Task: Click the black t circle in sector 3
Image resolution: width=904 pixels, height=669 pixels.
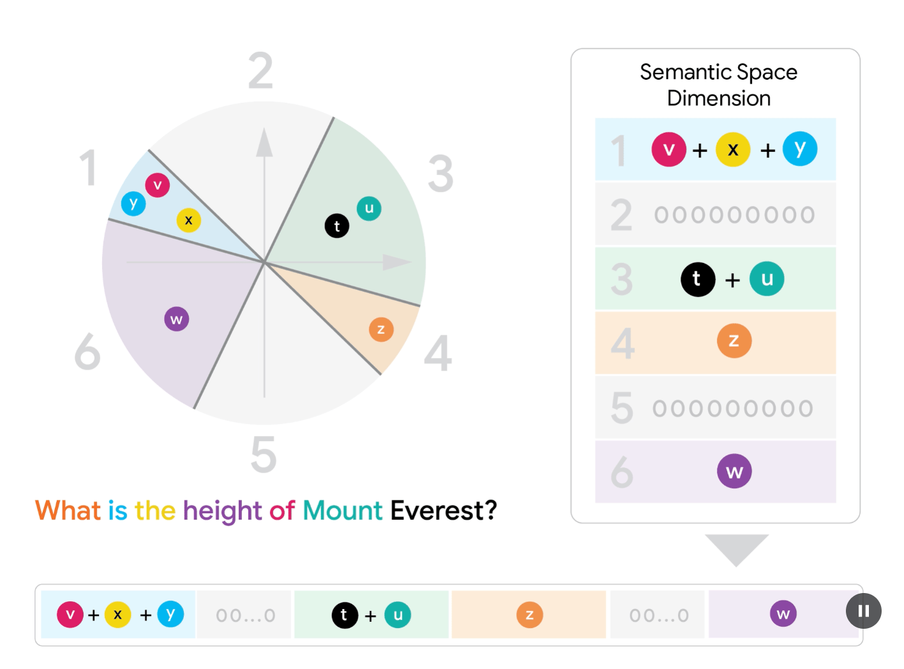Action: 337,225
